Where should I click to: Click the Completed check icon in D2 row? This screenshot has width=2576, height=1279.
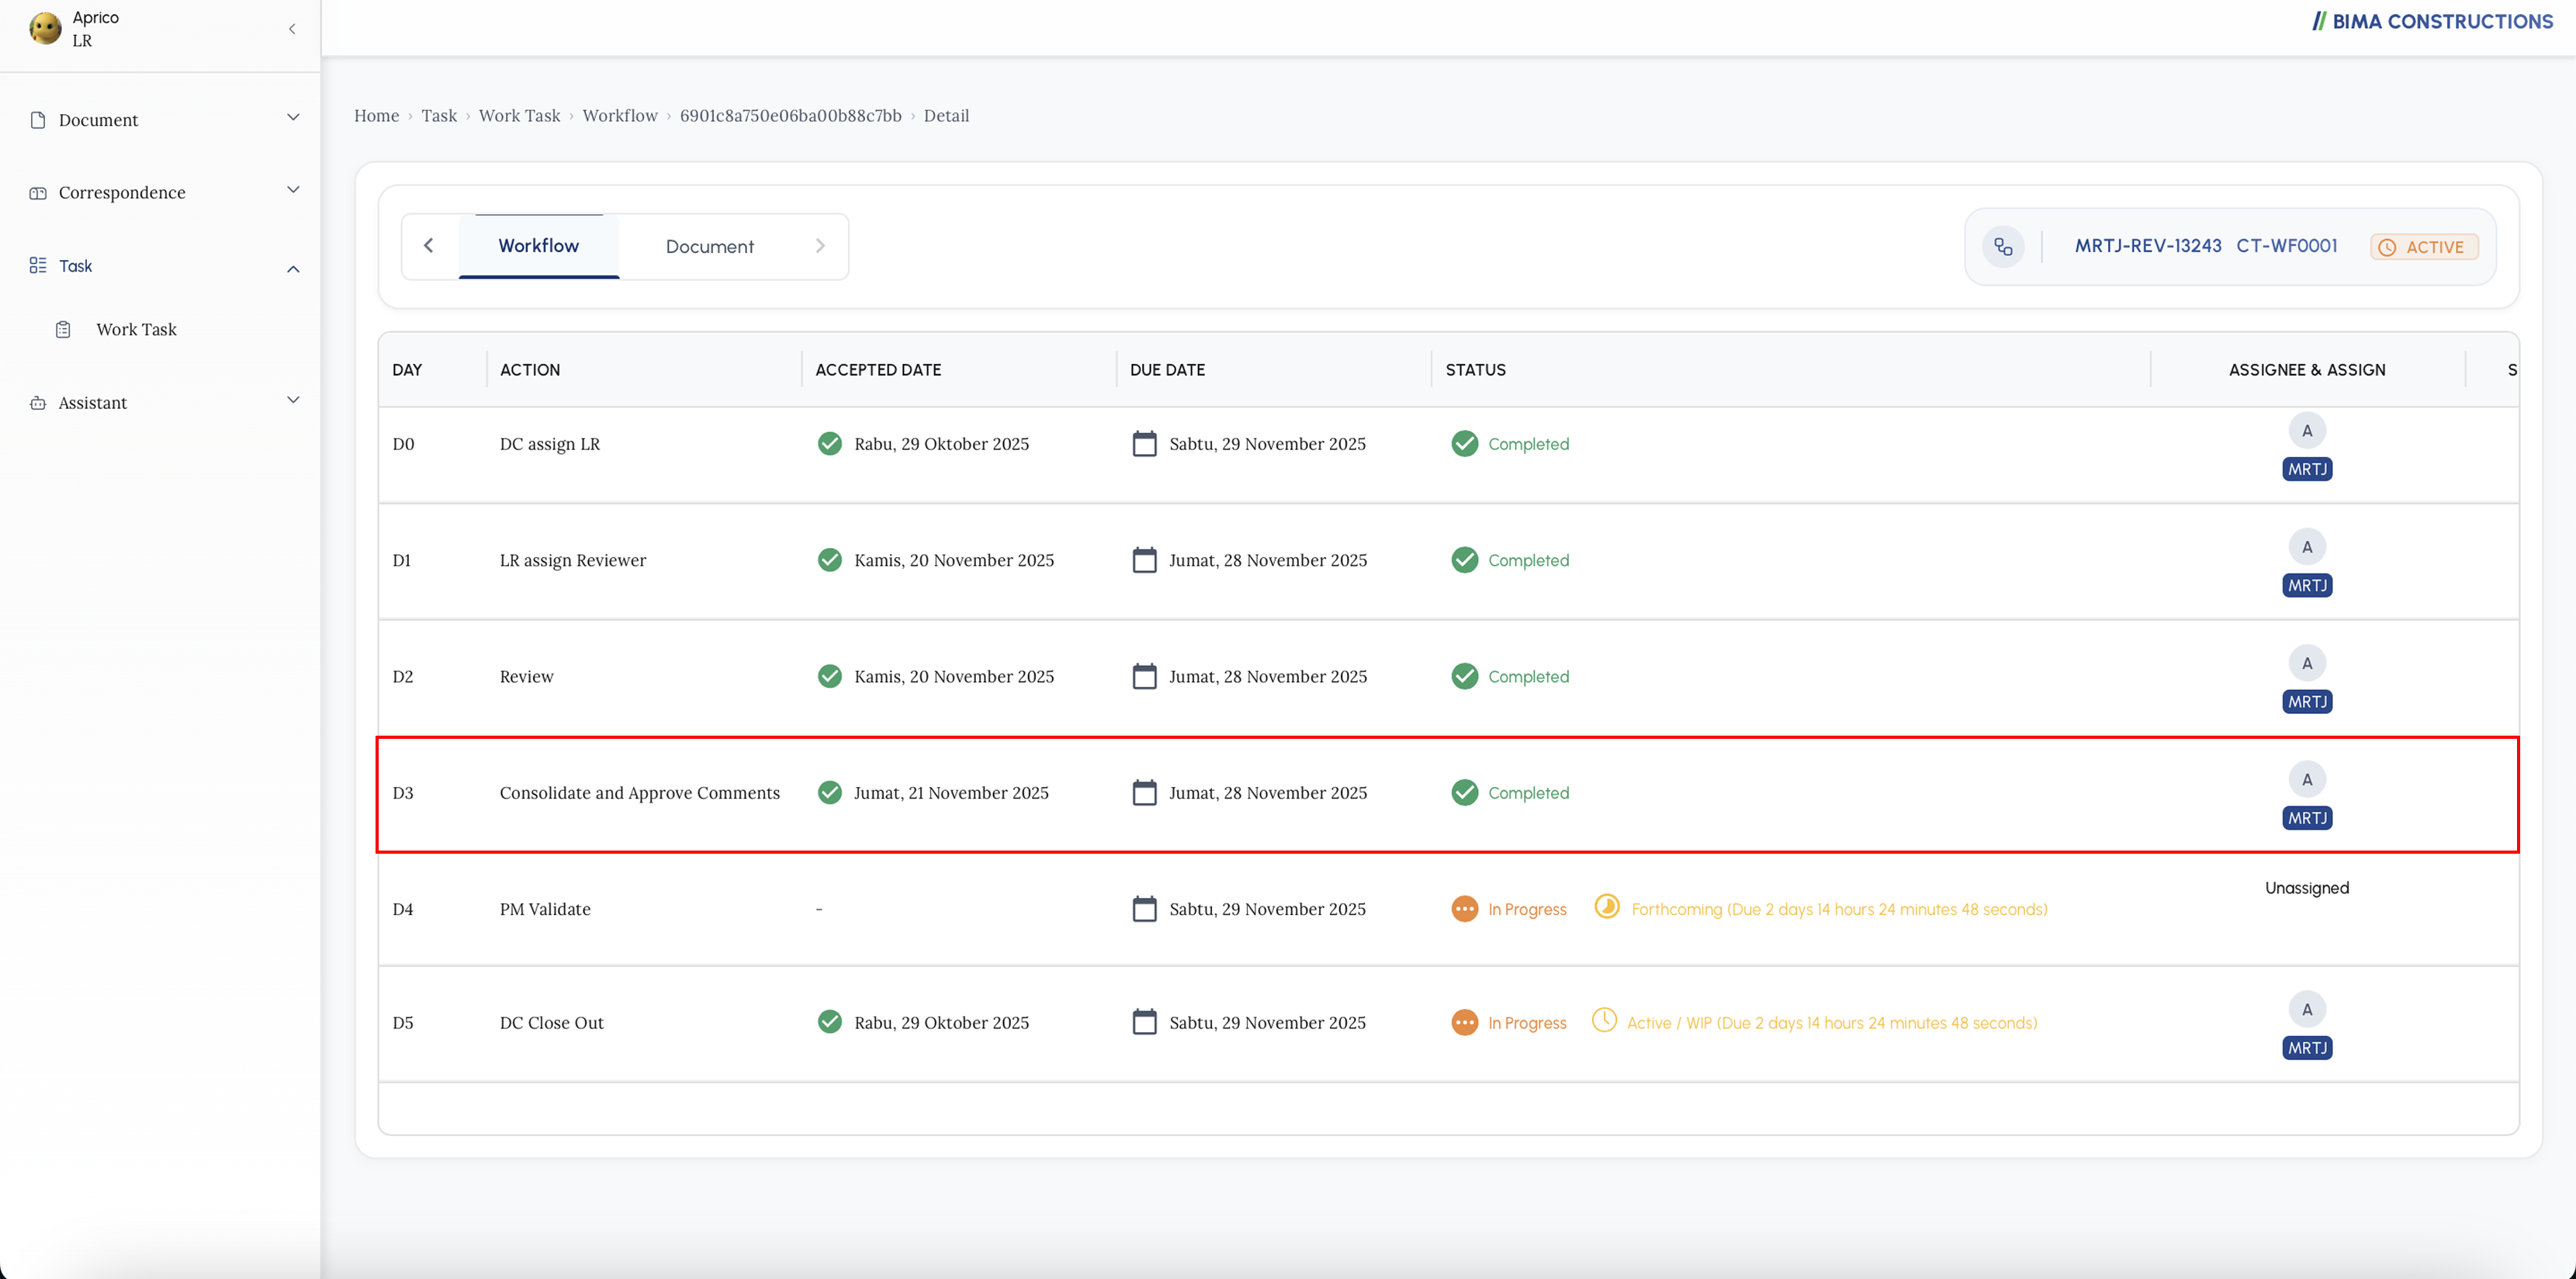point(1465,676)
